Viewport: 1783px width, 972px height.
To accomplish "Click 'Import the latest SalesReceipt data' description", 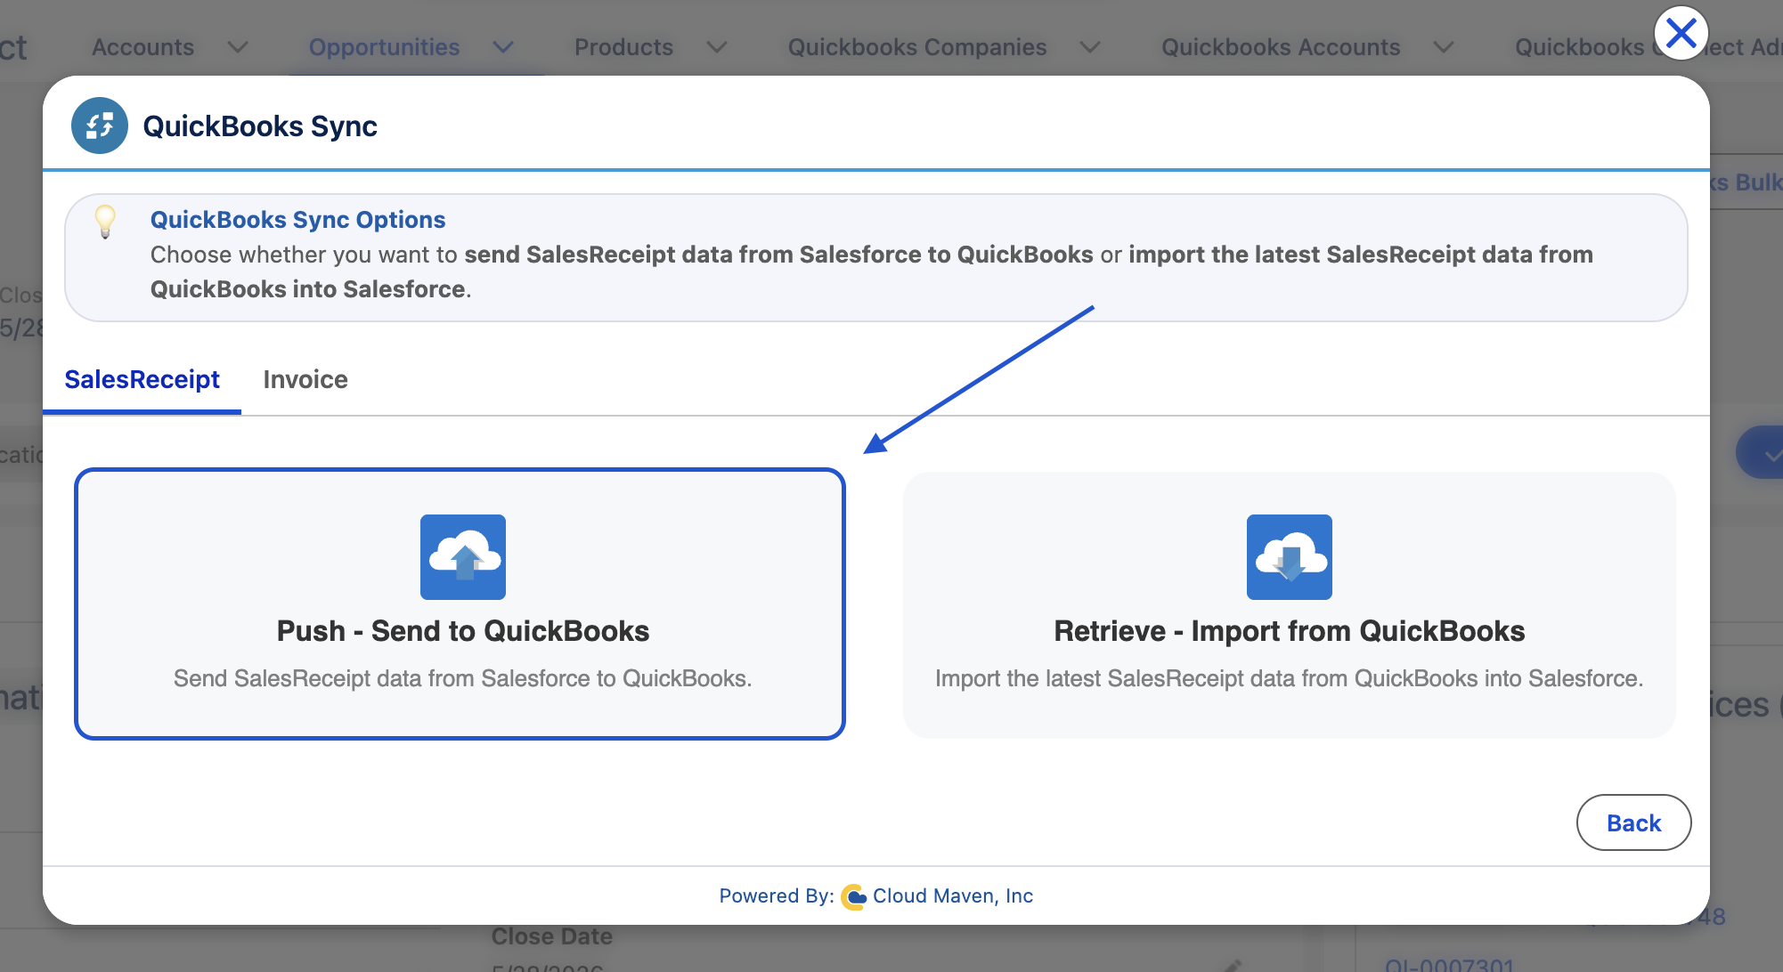I will 1290,678.
